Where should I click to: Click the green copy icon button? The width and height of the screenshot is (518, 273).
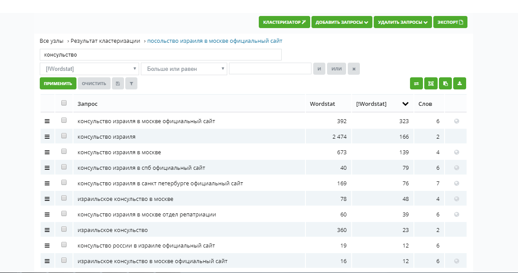click(x=445, y=83)
